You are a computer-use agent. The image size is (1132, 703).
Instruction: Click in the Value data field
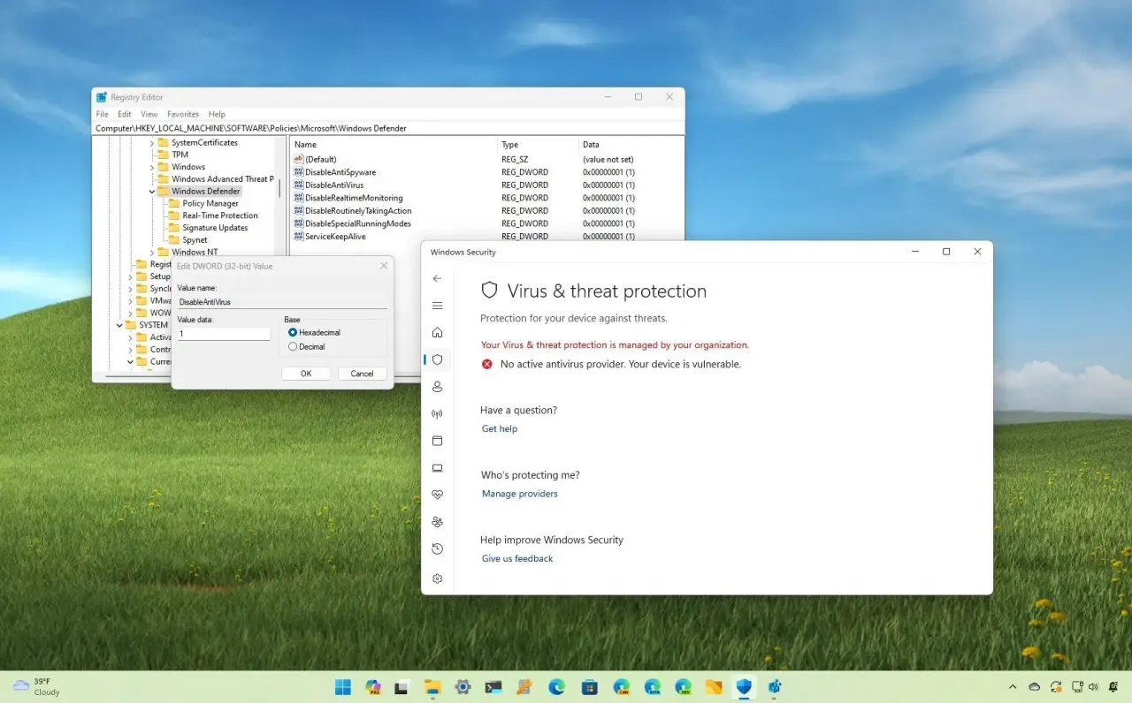tap(224, 333)
